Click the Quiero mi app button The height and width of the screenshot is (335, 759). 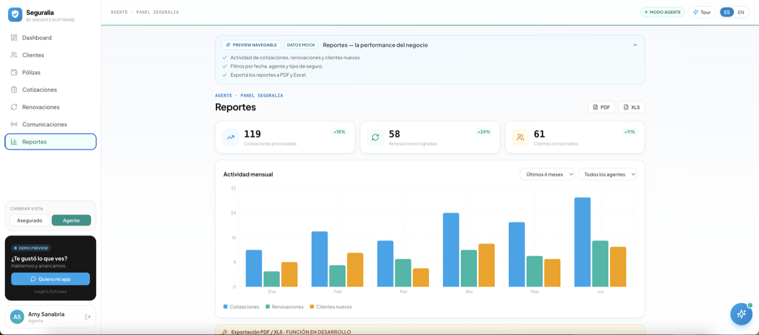tap(51, 279)
